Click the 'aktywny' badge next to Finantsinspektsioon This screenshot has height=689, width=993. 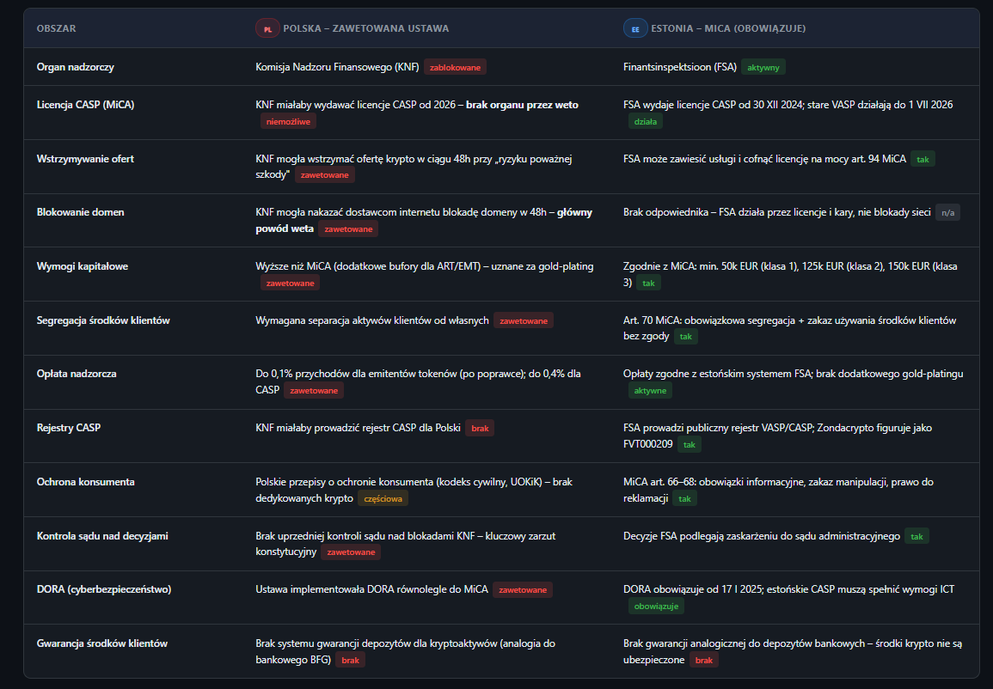pyautogui.click(x=763, y=67)
